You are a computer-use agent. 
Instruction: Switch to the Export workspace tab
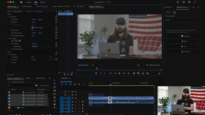click(43, 2)
